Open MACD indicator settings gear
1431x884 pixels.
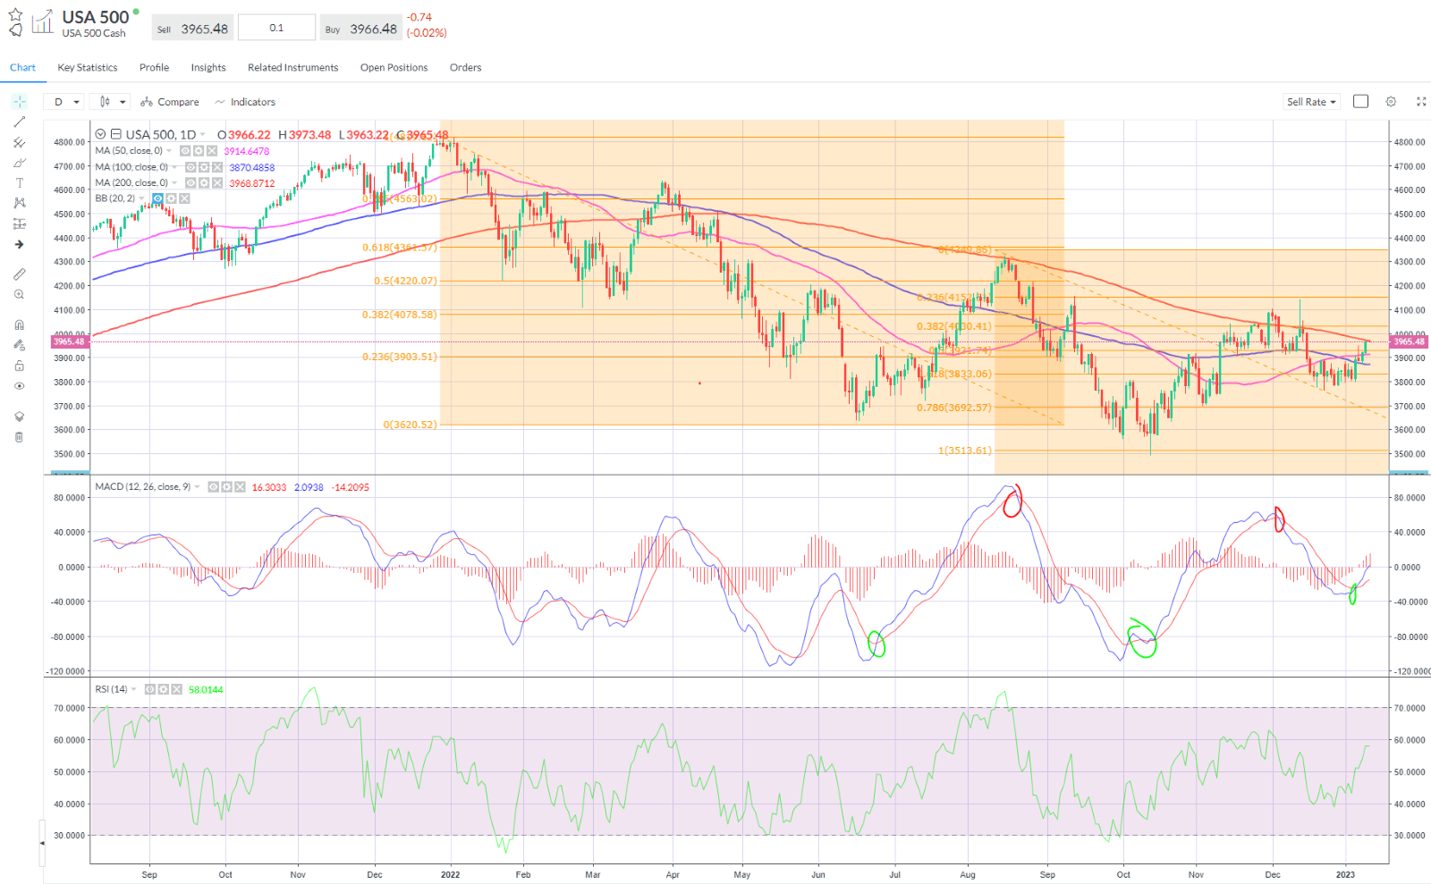click(226, 487)
